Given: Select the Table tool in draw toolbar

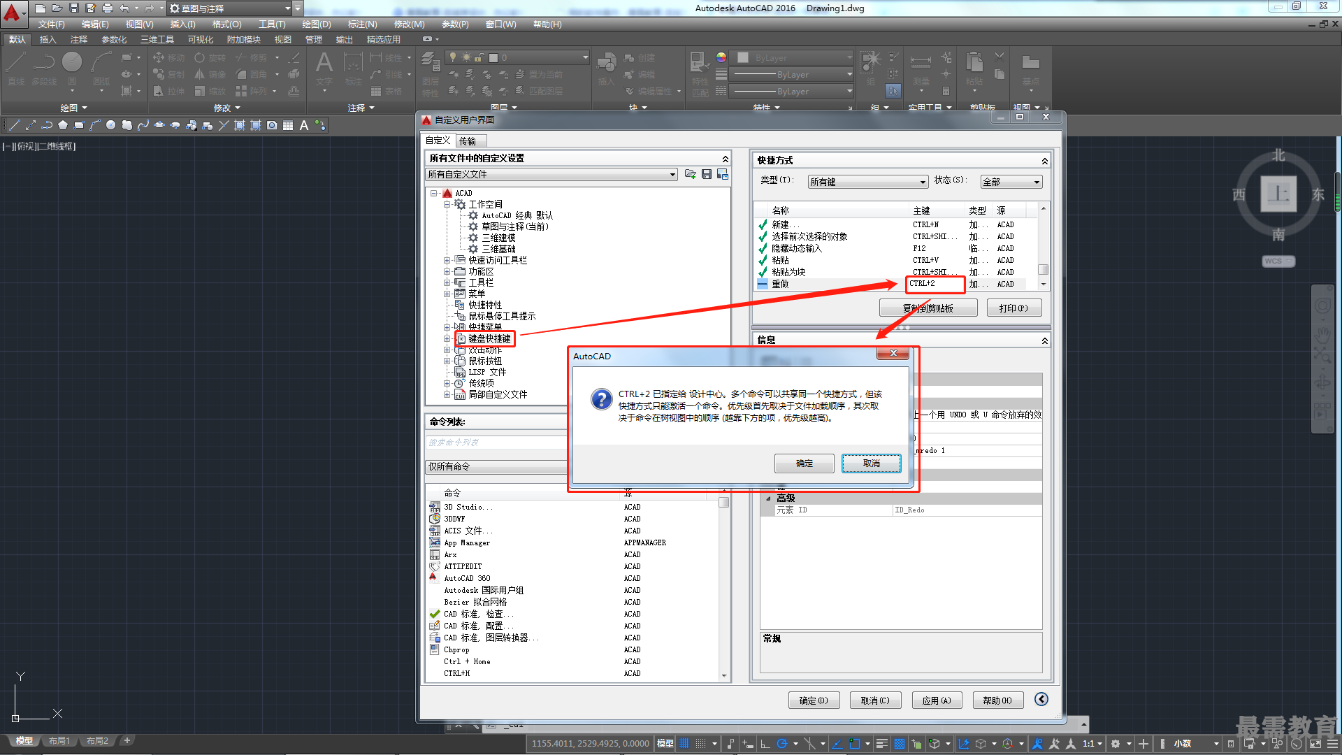Looking at the screenshot, I should tap(288, 125).
